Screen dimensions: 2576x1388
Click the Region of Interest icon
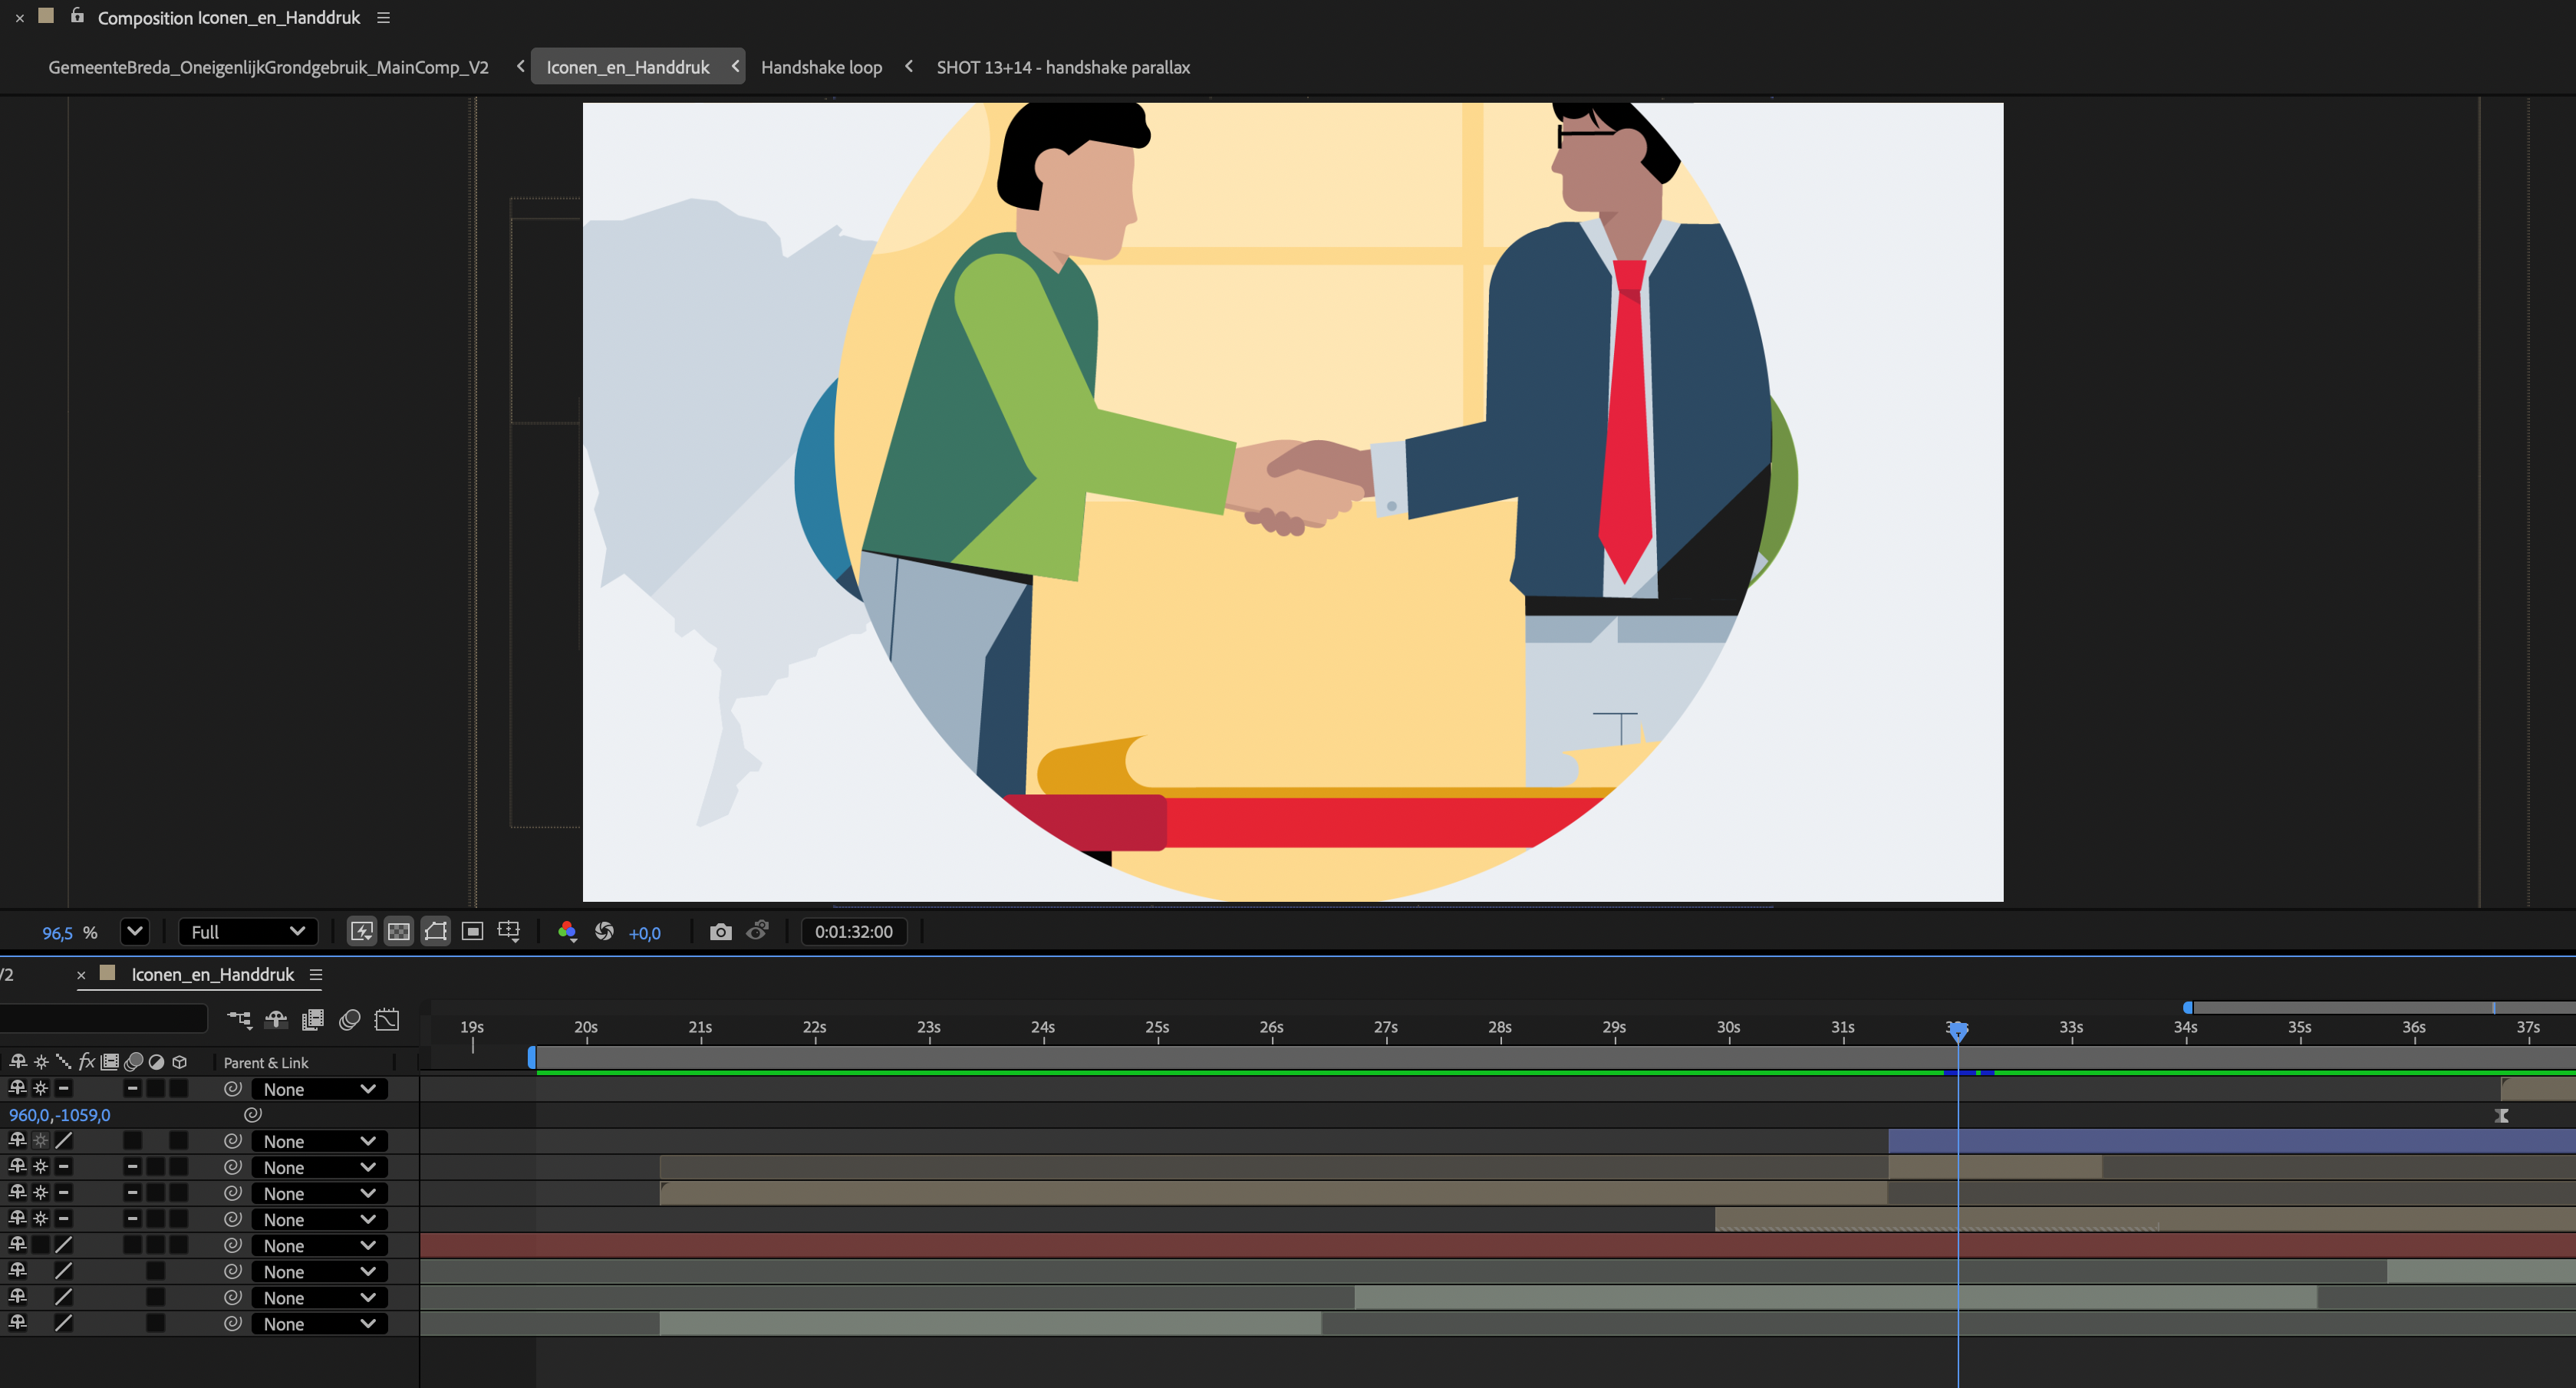472,932
